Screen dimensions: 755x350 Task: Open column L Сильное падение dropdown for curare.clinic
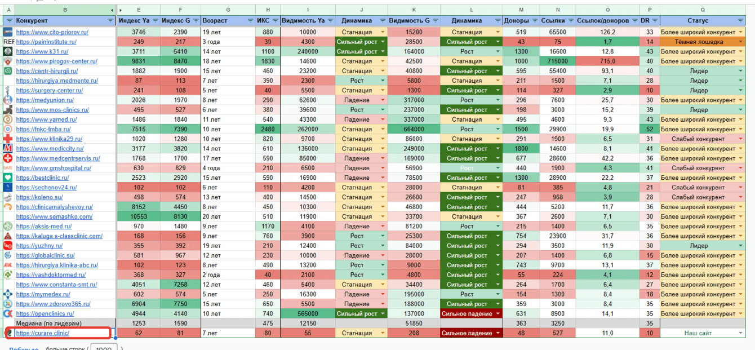pos(497,333)
